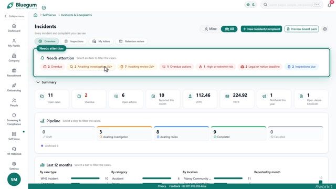336x189 pixels.
Task: Click the search input field
Action: (x=292, y=5)
